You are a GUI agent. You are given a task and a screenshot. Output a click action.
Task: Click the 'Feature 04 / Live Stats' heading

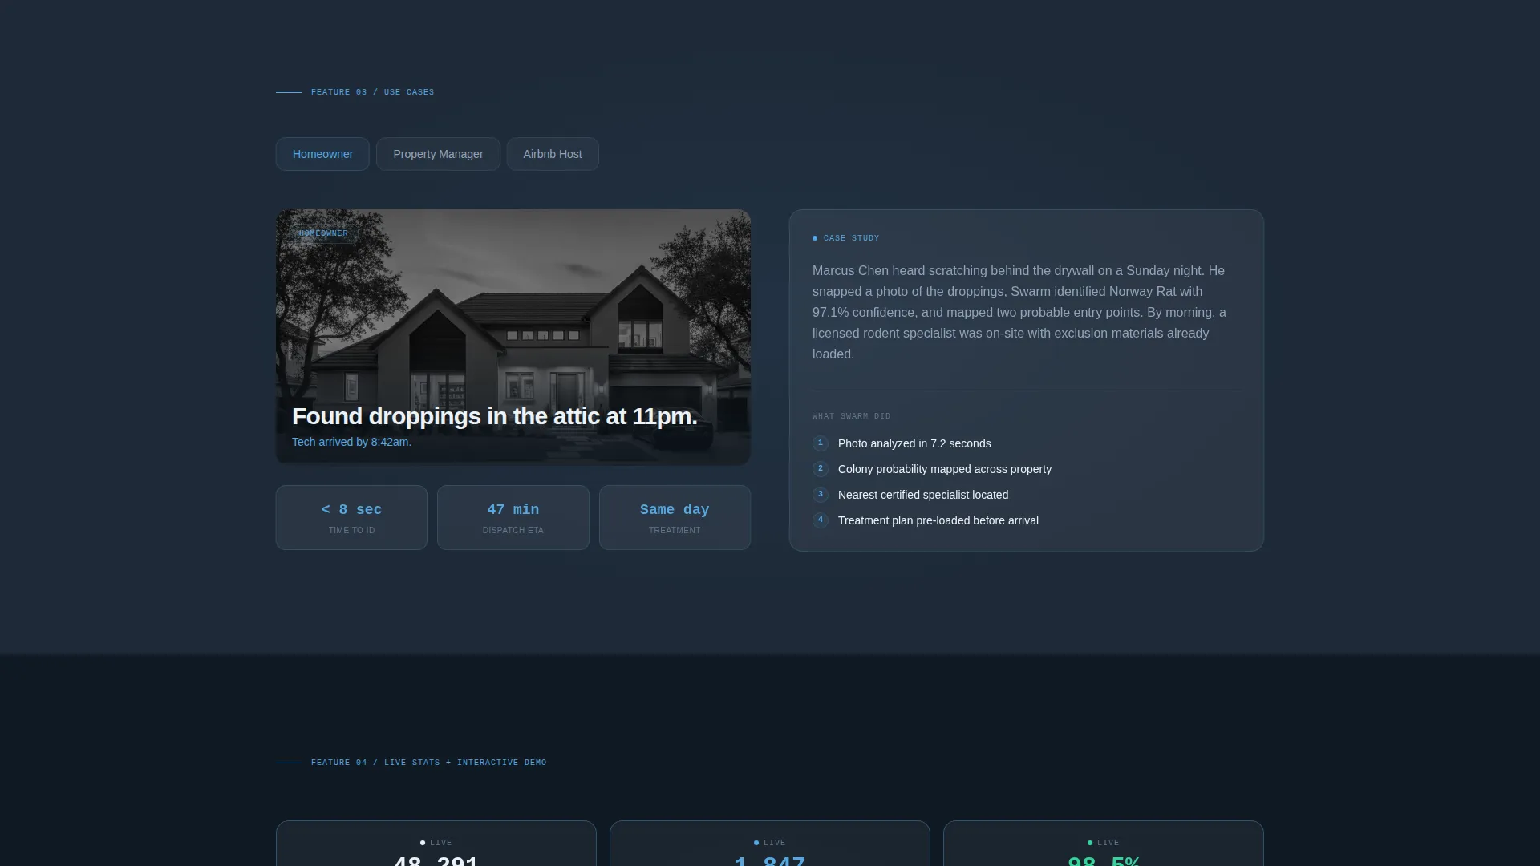pos(429,763)
